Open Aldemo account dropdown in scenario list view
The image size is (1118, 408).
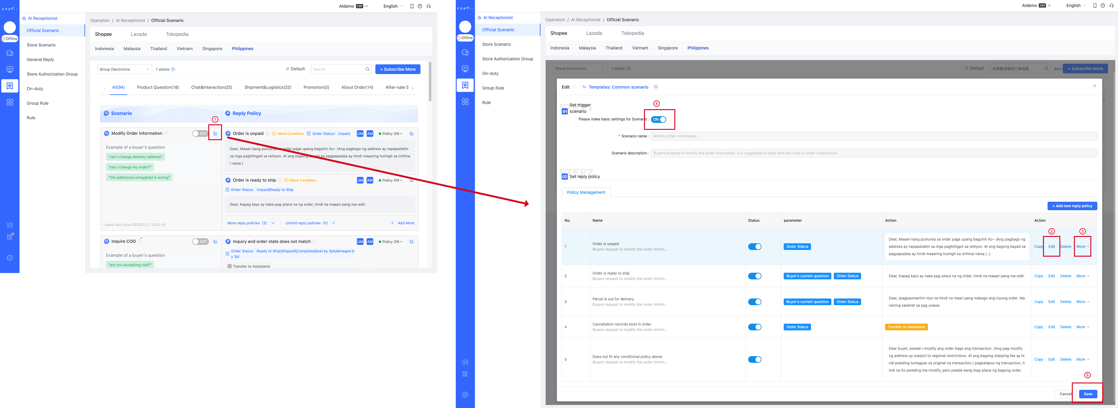tap(353, 6)
